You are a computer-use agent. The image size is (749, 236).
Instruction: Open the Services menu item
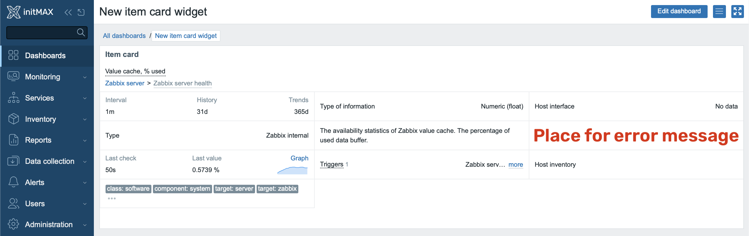point(47,98)
